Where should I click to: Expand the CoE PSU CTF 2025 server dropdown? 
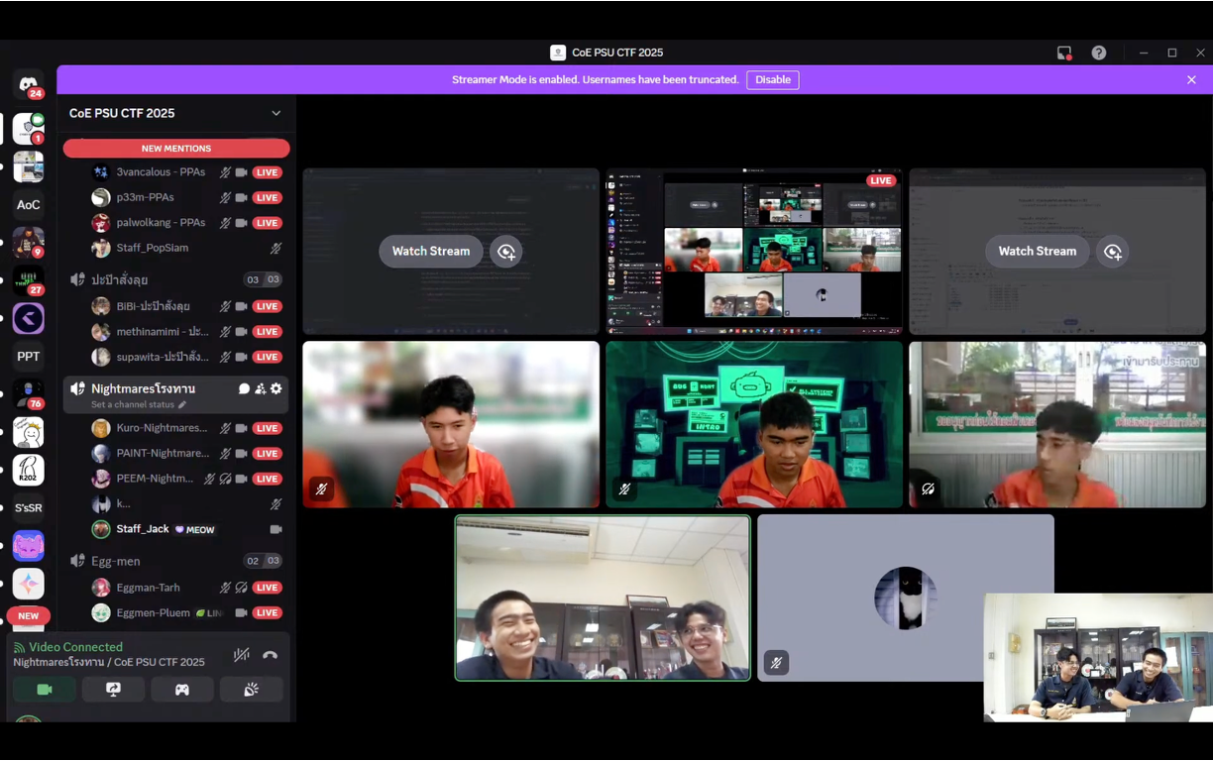(276, 113)
